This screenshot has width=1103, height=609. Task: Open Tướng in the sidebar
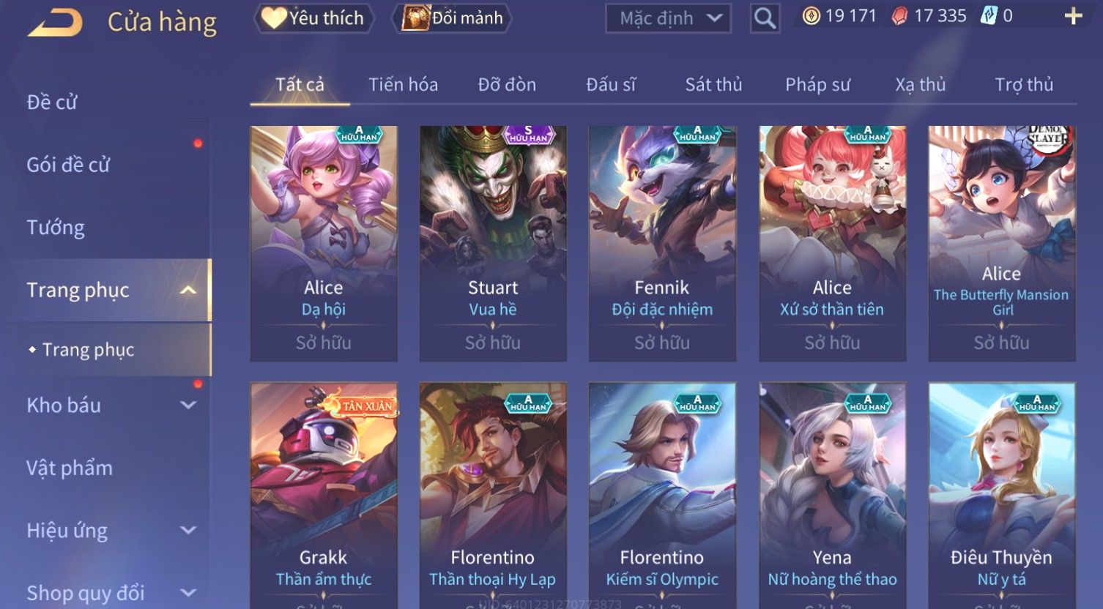click(x=56, y=227)
